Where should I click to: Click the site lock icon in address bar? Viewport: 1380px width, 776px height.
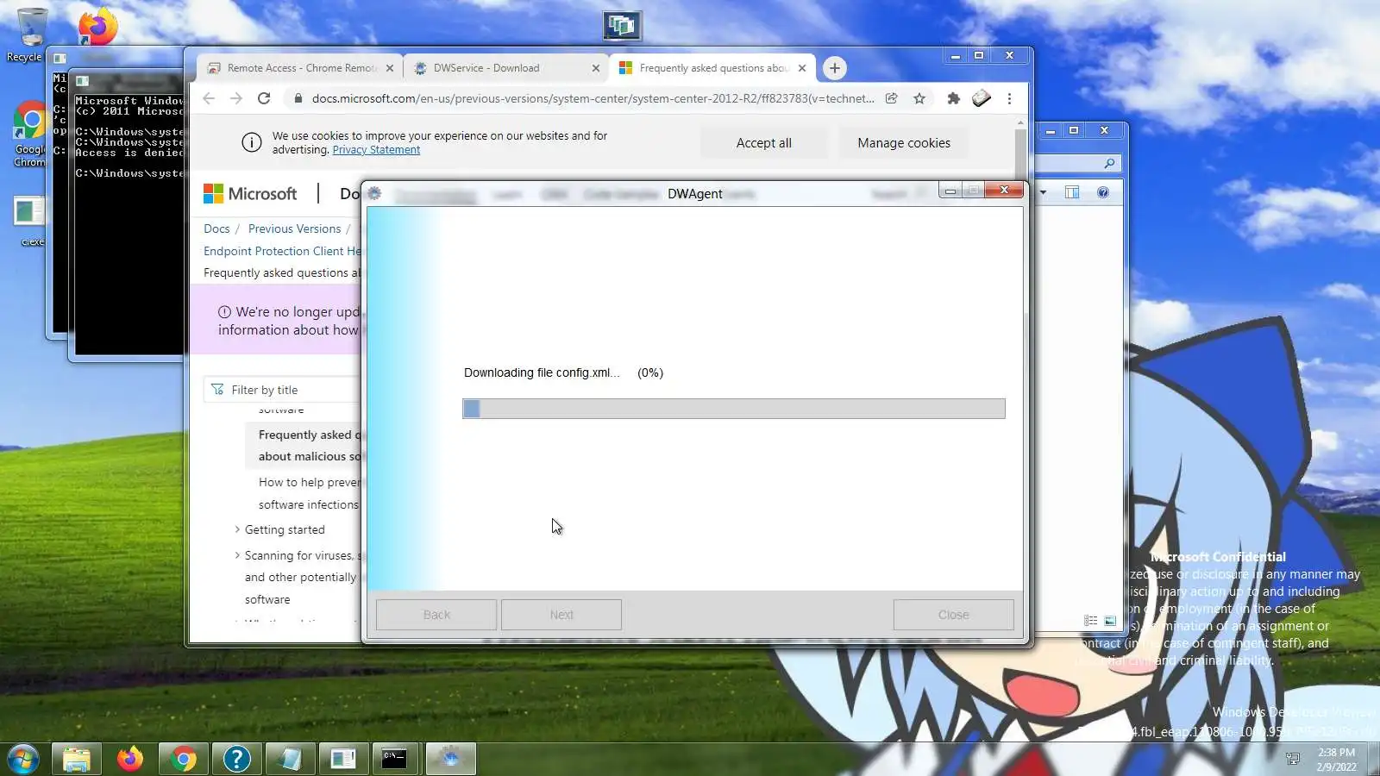click(x=298, y=98)
